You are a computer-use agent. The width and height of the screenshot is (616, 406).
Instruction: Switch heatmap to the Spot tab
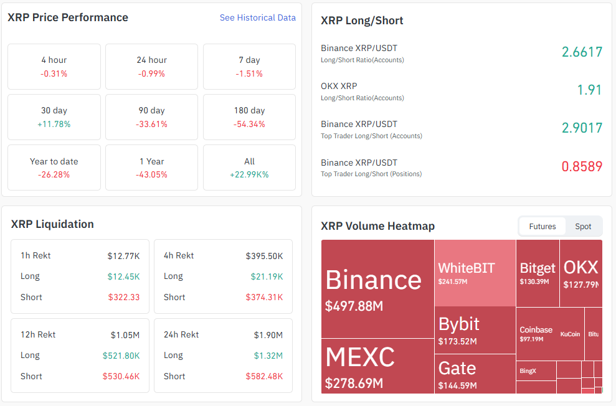click(x=583, y=227)
